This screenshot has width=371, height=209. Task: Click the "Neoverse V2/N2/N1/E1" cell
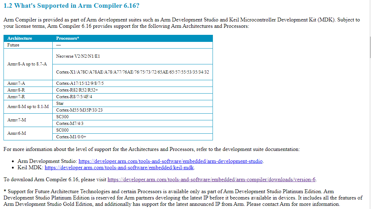[132, 56]
